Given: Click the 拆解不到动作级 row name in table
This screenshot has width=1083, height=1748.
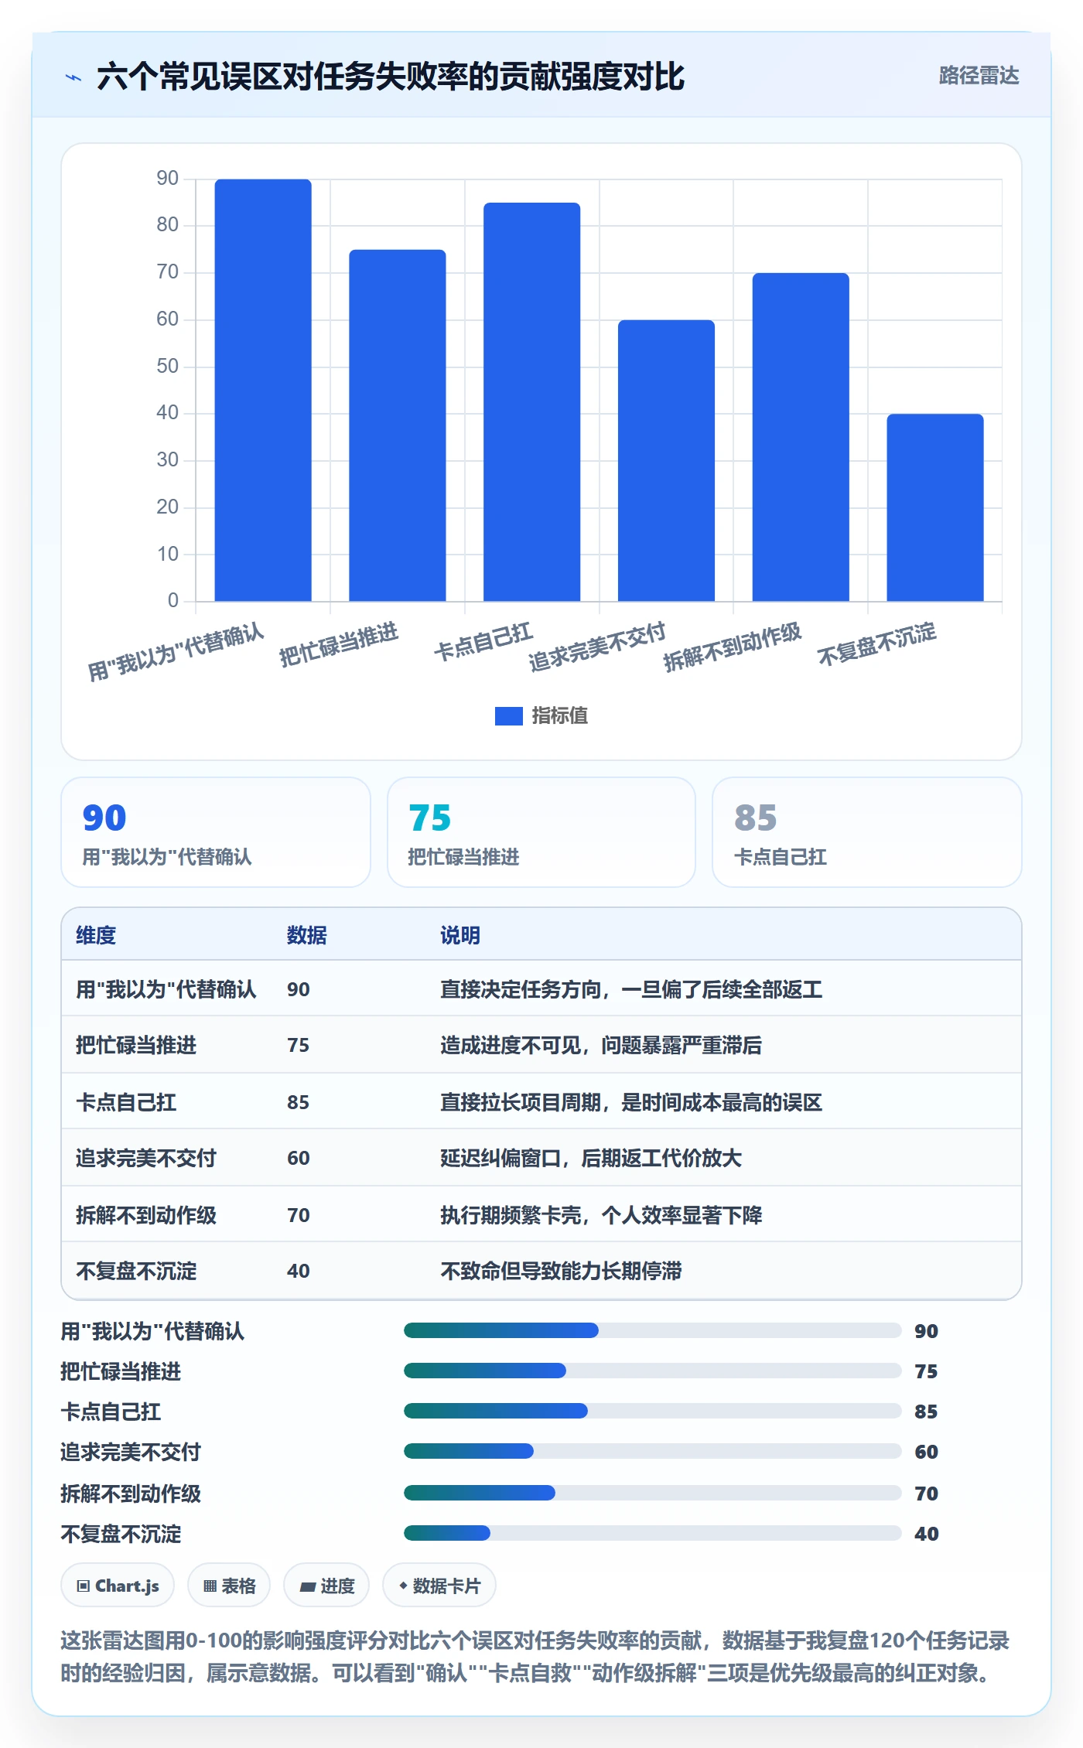Looking at the screenshot, I should pyautogui.click(x=146, y=1215).
